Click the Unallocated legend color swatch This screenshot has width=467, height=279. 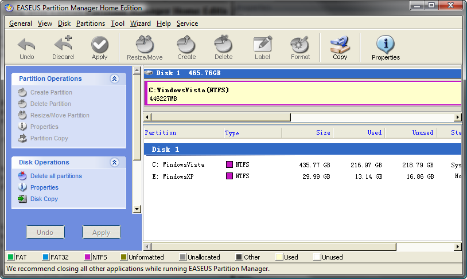[183, 257]
